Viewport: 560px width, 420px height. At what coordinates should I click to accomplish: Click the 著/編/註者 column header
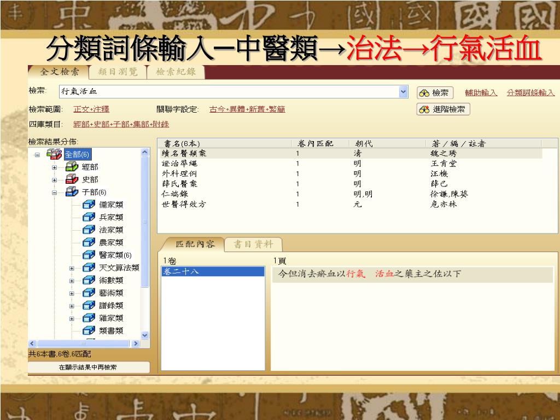(484, 144)
